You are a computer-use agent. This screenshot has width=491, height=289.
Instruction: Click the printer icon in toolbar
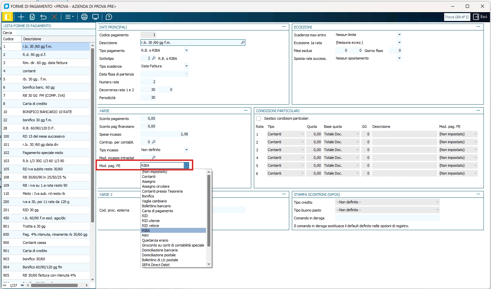pyautogui.click(x=84, y=17)
